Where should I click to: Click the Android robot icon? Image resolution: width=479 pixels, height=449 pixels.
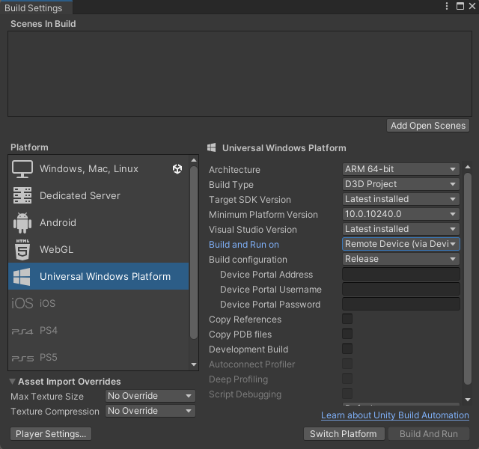click(x=22, y=223)
